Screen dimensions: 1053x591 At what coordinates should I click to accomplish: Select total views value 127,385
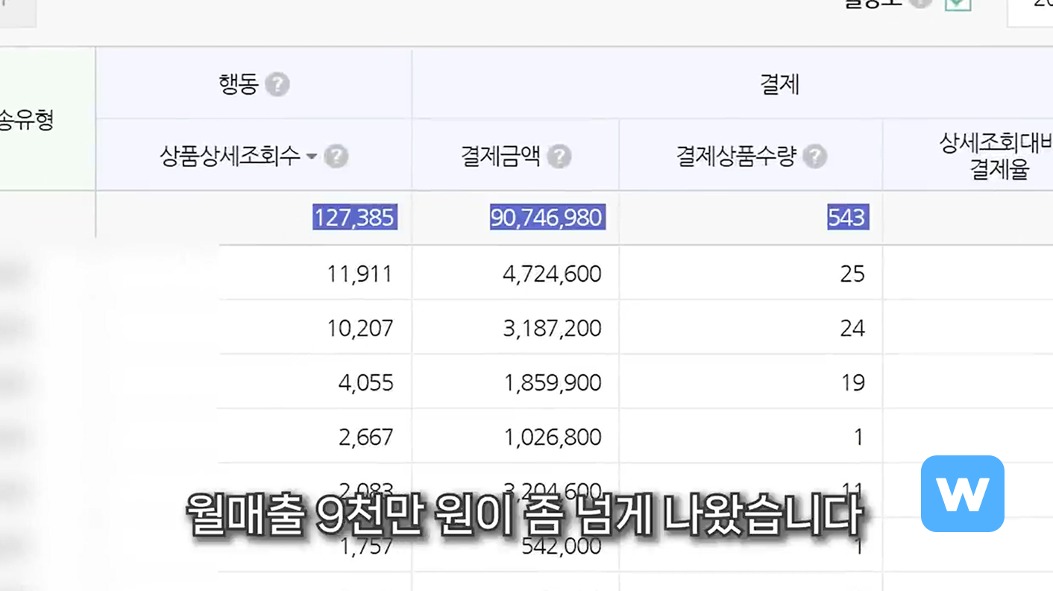pyautogui.click(x=354, y=218)
